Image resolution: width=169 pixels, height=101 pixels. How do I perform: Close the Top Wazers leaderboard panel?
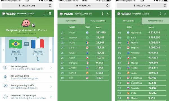tap(108, 14)
